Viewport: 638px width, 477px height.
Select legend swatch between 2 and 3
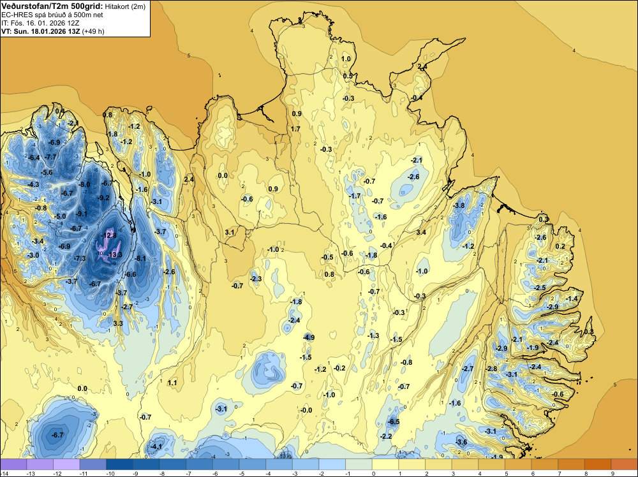coord(439,464)
